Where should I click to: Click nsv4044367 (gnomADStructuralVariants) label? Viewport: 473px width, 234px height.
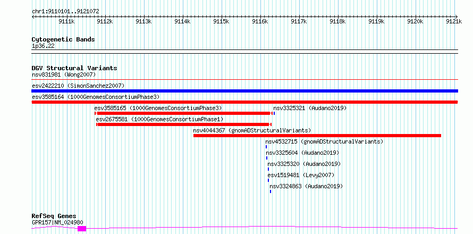pos(252,130)
